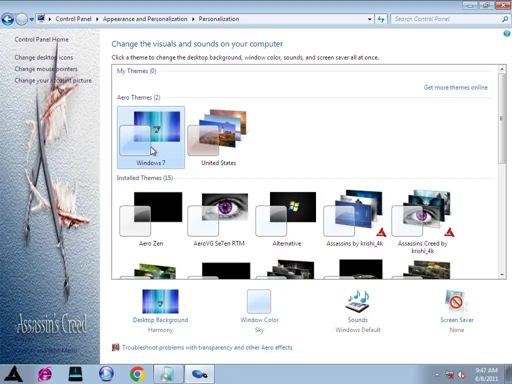512x384 pixels.
Task: Open the recent pages dropdown arrow
Action: pyautogui.click(x=31, y=19)
